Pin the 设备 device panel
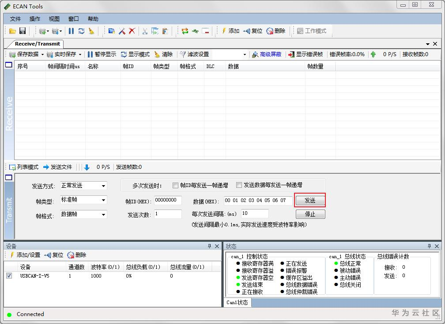 tap(209, 246)
